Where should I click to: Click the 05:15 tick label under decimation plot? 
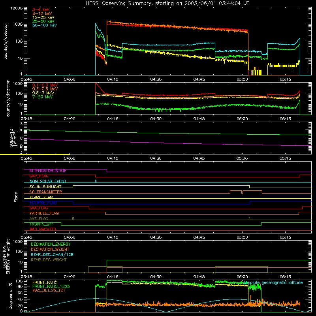pyautogui.click(x=285, y=277)
